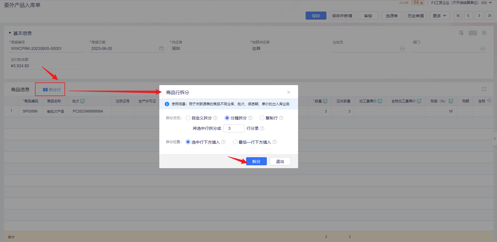
Task: Show help for 自定义拆分 option
Action: [x=215, y=118]
